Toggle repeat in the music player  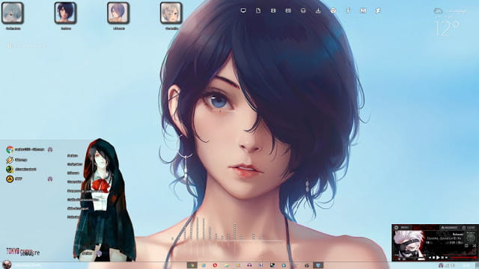click(x=466, y=246)
